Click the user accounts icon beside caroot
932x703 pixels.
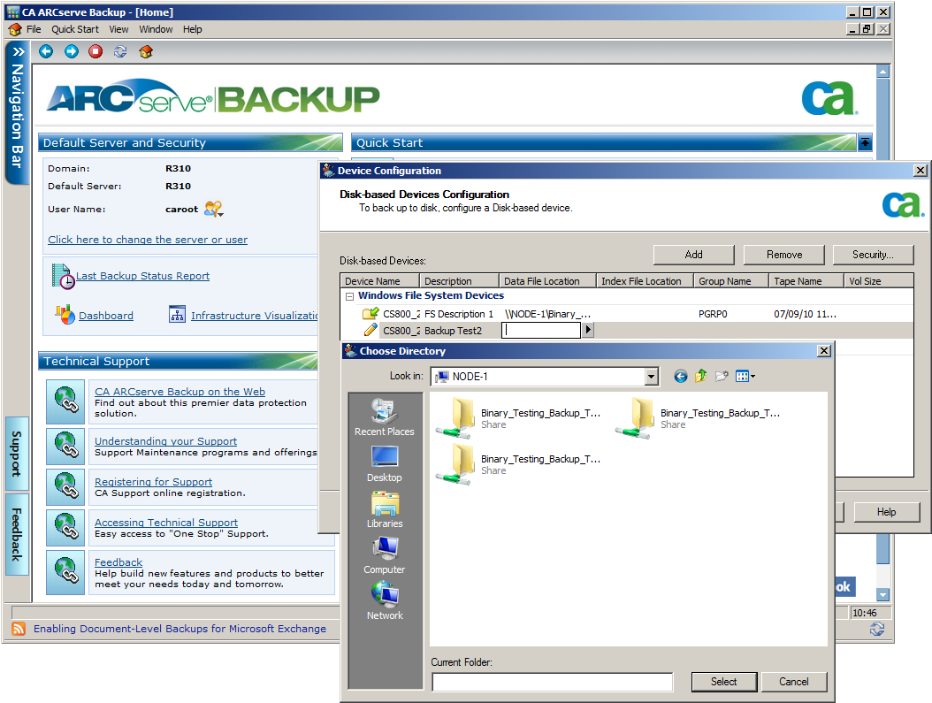pos(213,210)
